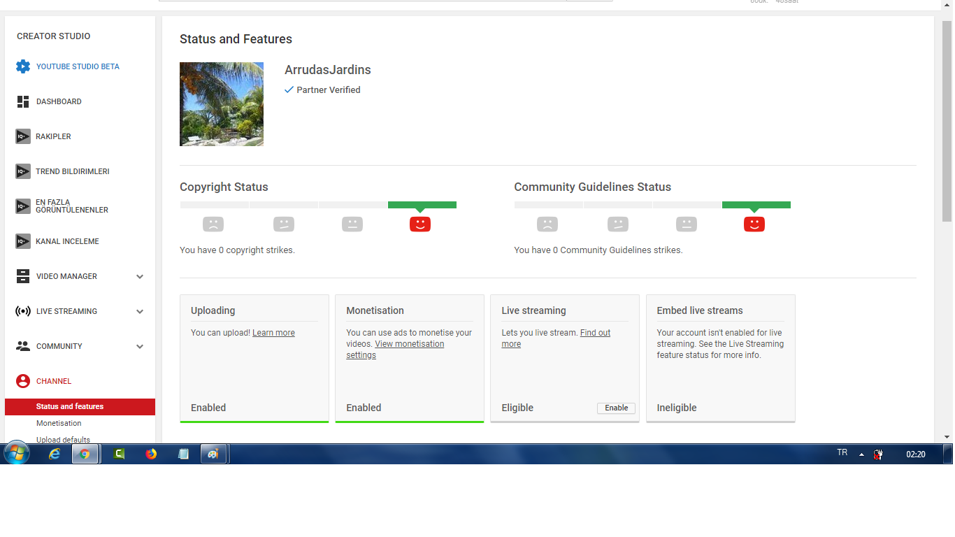Click the TR language indicator
This screenshot has height=537, width=955.
click(x=842, y=453)
